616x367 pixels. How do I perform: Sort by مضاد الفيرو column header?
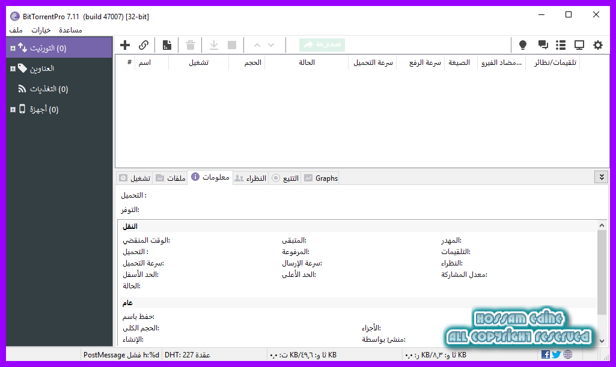click(x=502, y=62)
